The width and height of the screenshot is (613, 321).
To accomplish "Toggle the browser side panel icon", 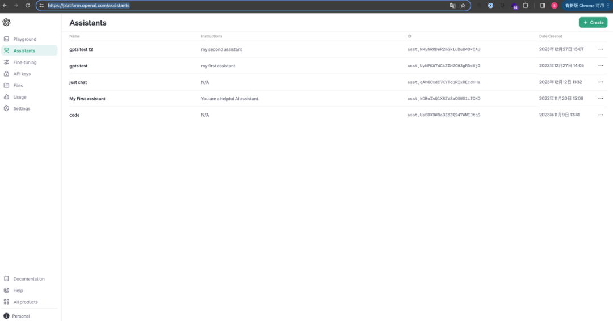I will (x=543, y=6).
